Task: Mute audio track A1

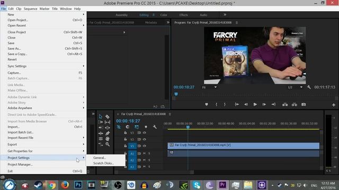Action: click(144, 154)
